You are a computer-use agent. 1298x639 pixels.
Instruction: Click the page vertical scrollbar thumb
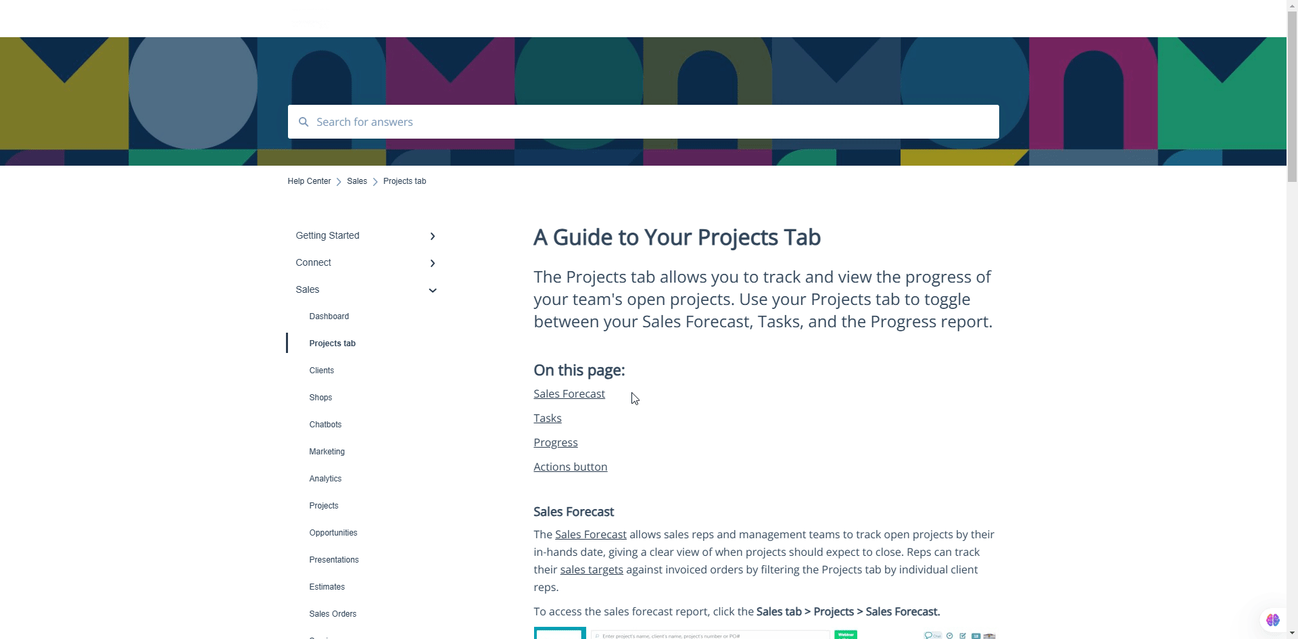coord(1292,95)
